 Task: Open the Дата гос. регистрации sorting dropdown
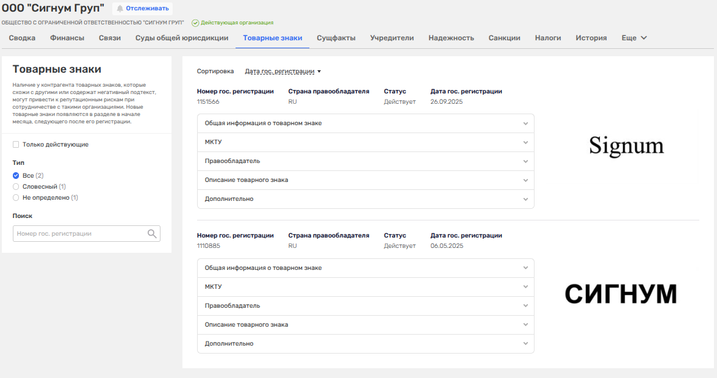coord(283,71)
